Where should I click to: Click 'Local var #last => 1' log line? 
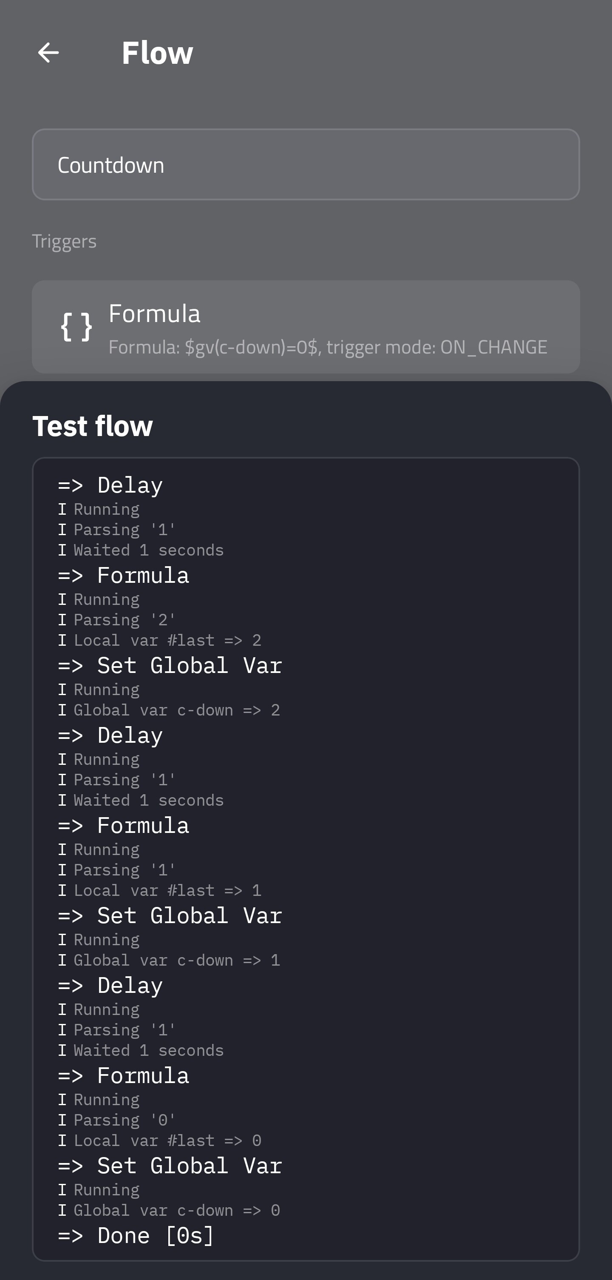coord(160,890)
